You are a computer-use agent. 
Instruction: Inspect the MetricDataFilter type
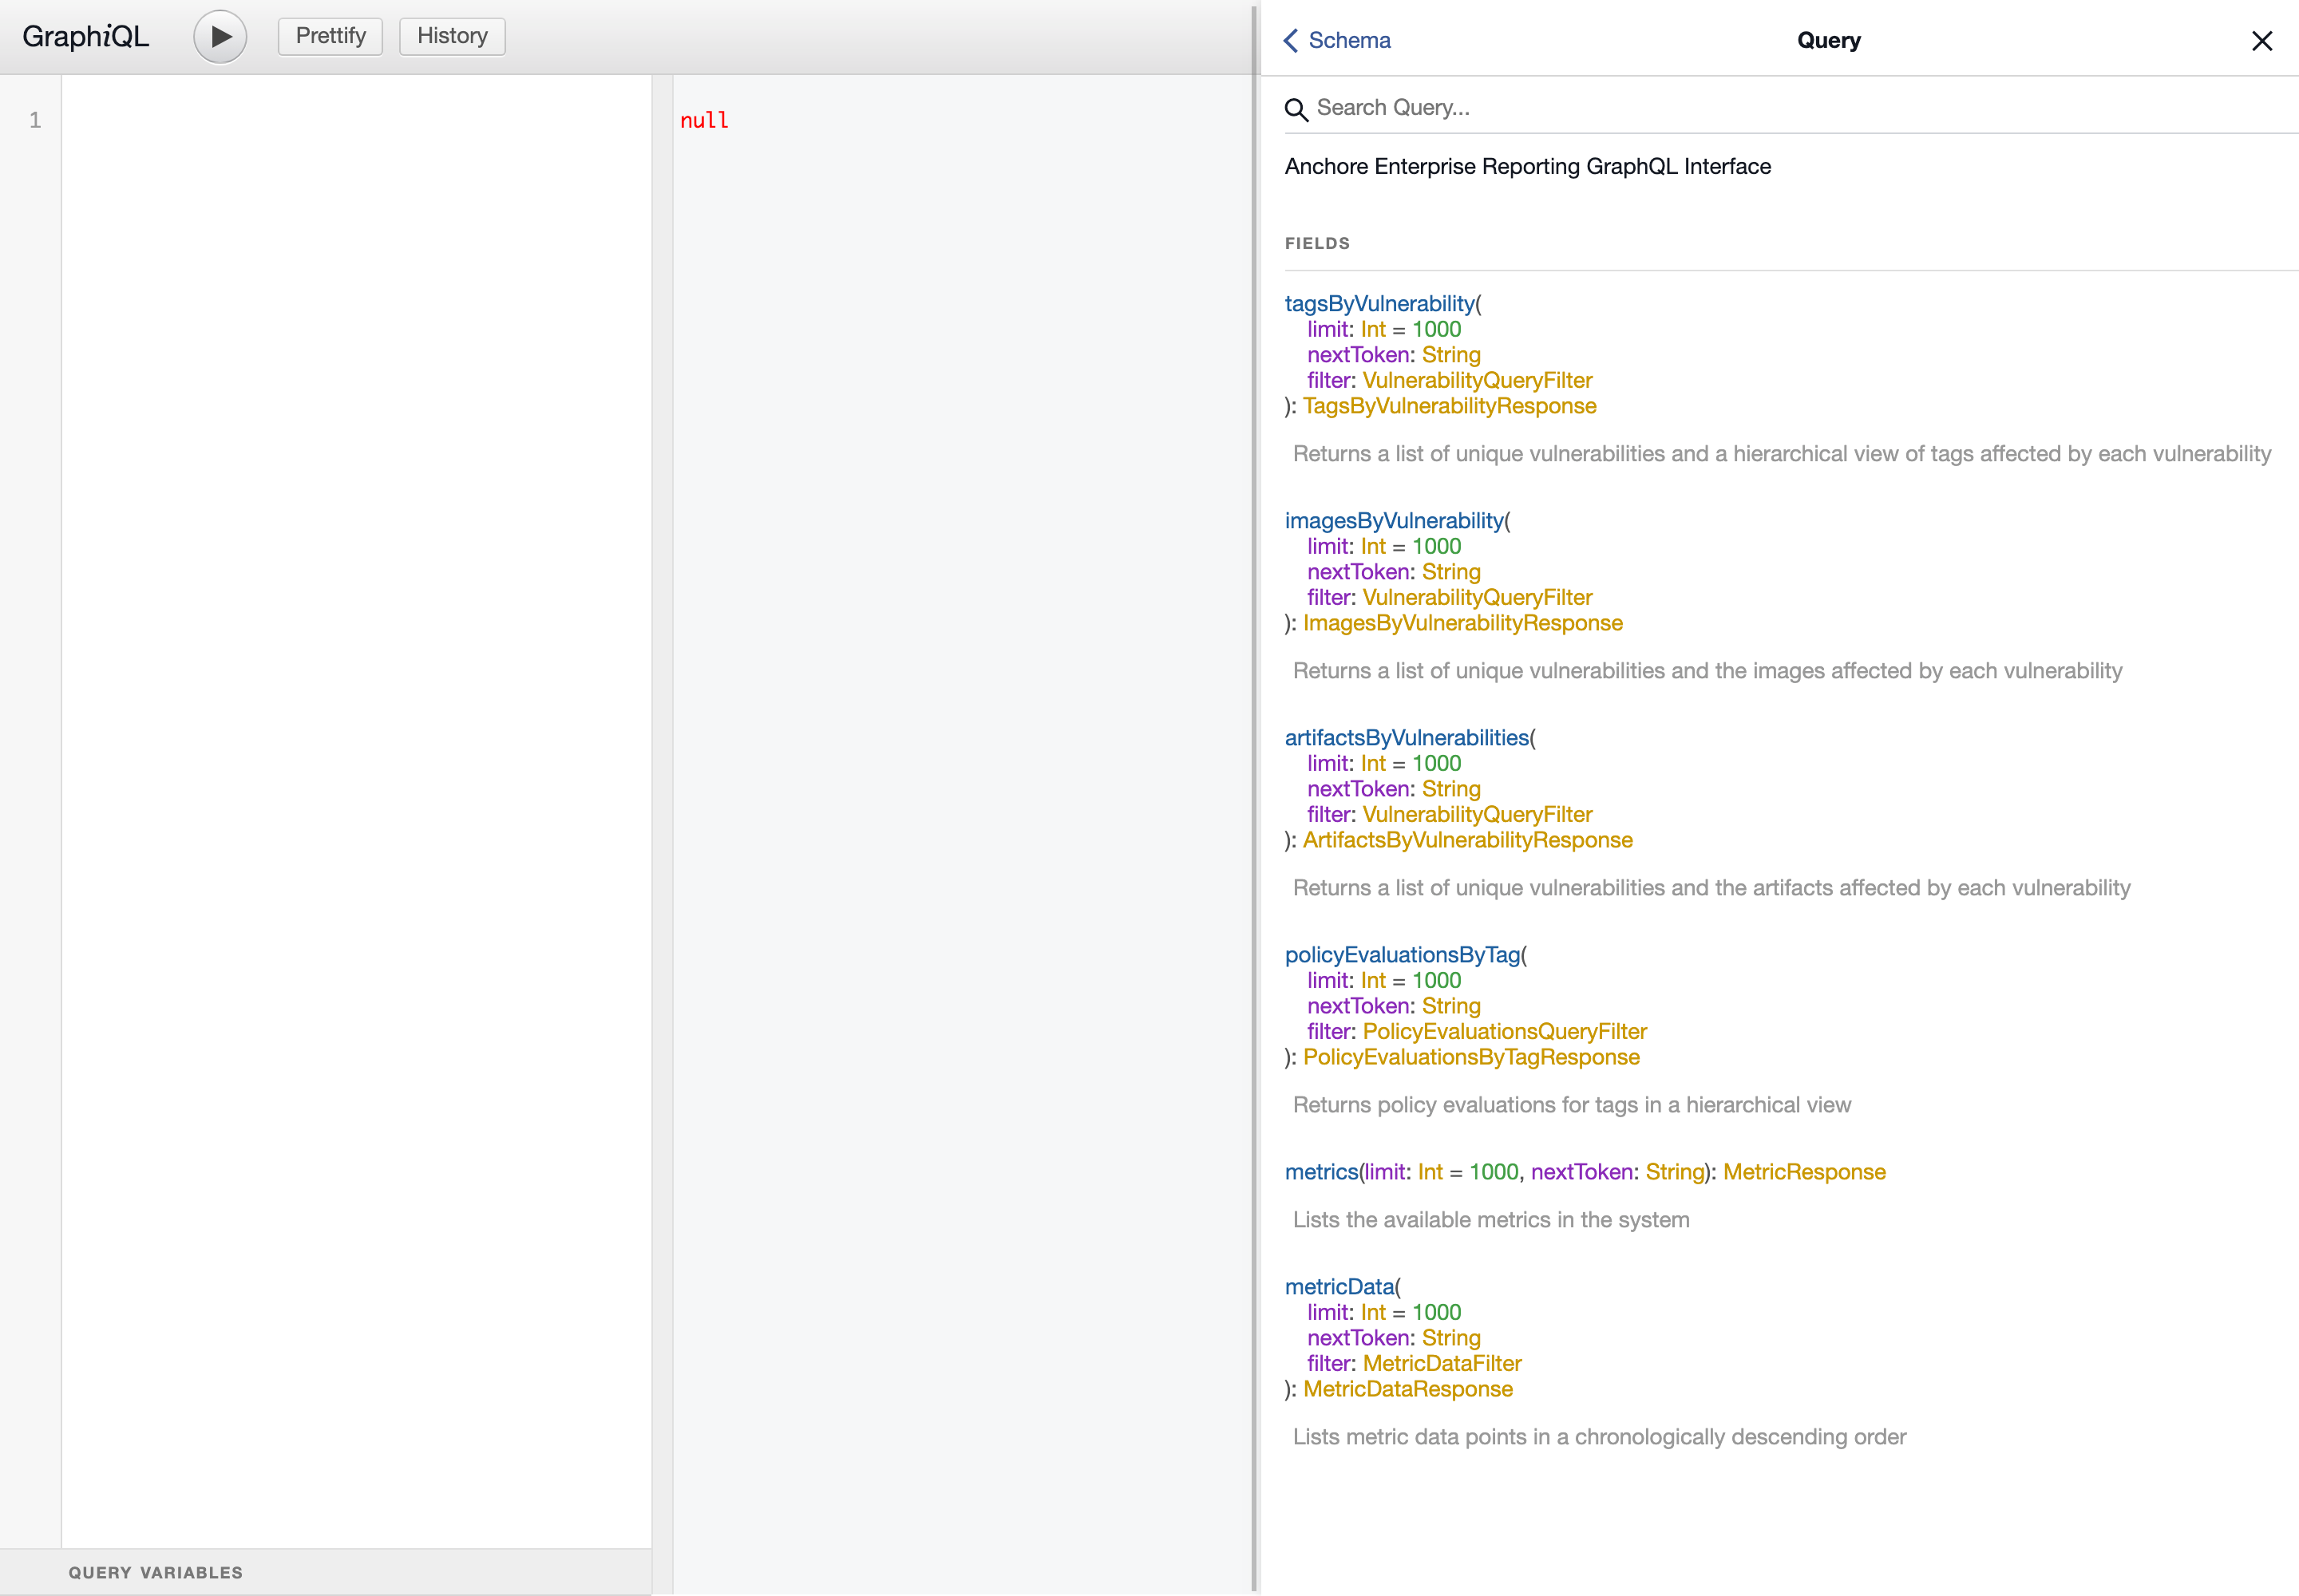(x=1442, y=1362)
